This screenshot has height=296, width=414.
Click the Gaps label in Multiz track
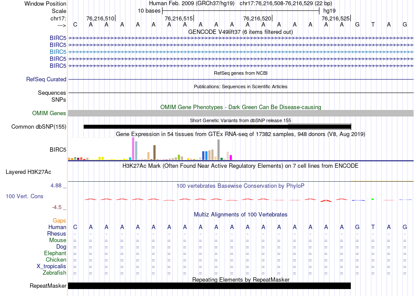click(x=59, y=221)
